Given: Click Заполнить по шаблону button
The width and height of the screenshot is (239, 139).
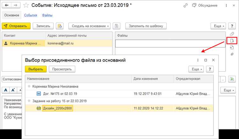Looking at the screenshot, I should click(146, 26).
